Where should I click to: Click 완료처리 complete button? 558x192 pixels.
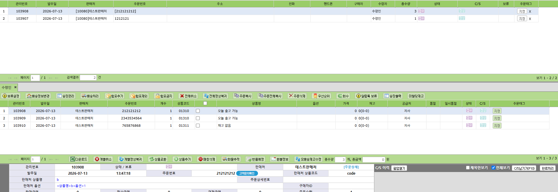pos(548,168)
